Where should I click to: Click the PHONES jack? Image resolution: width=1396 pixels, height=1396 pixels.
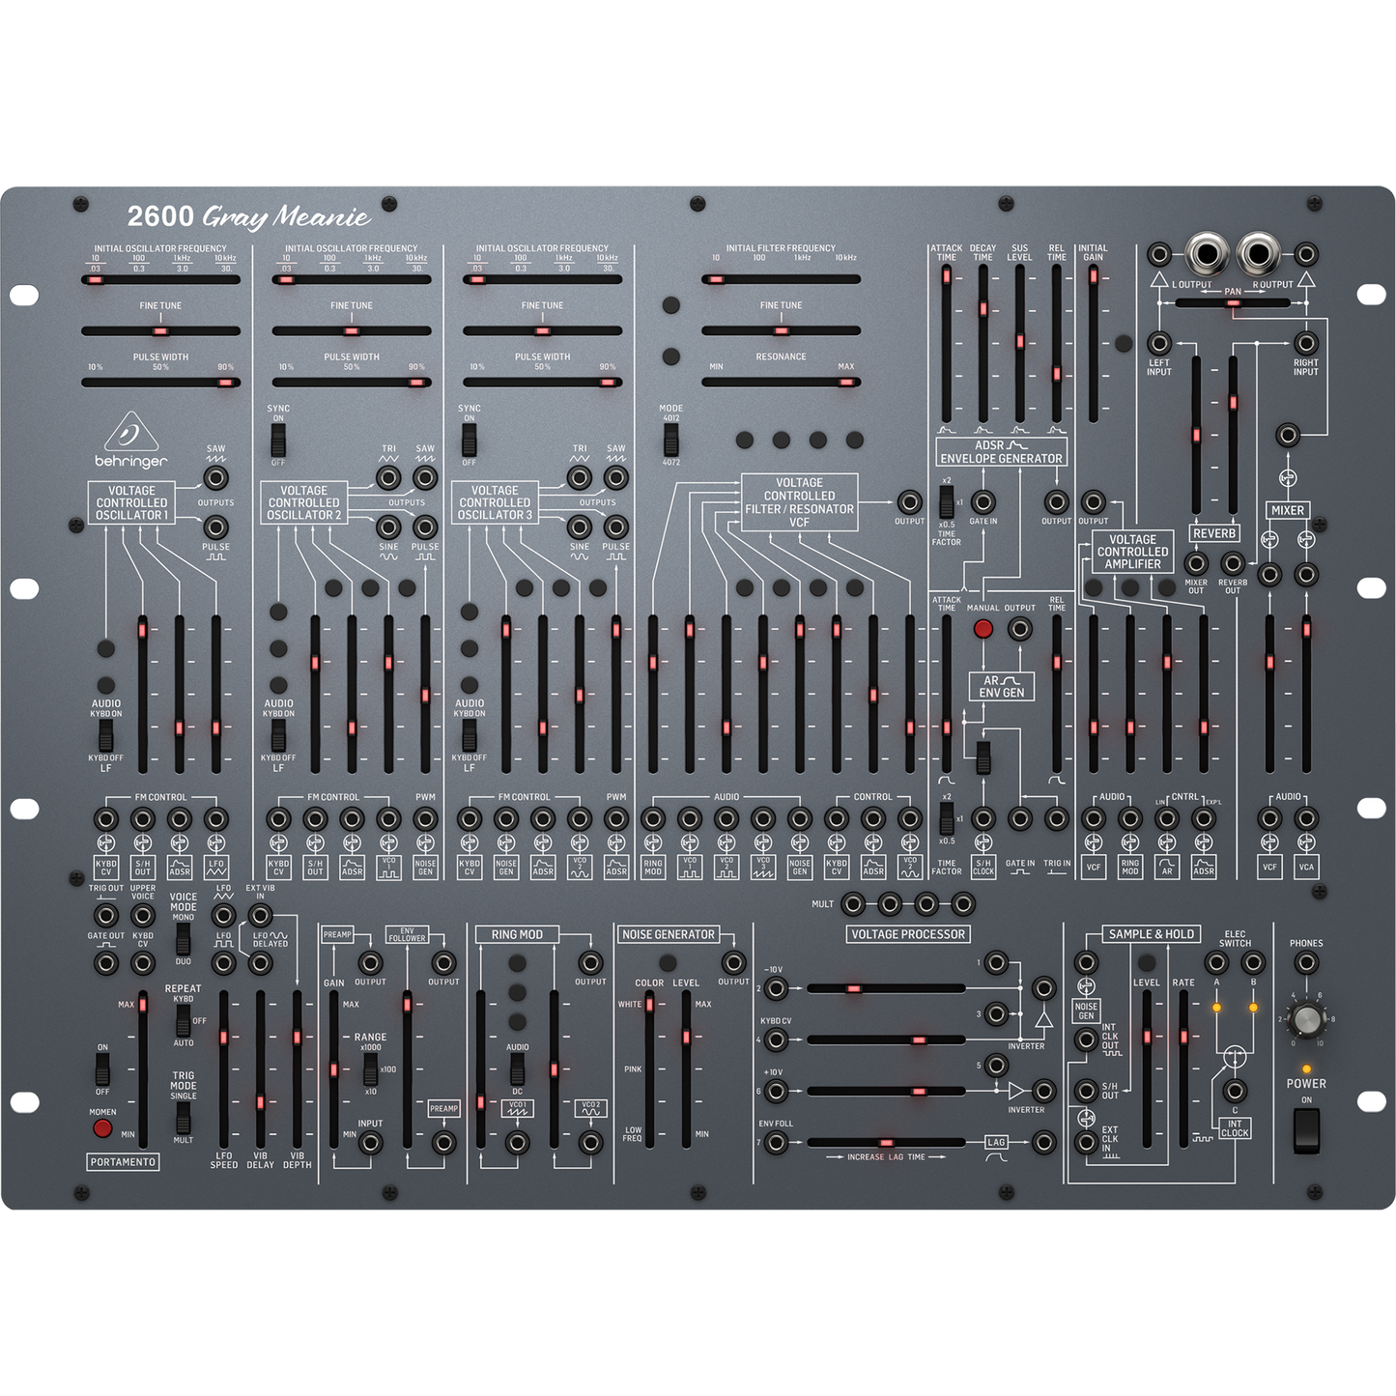click(1306, 962)
